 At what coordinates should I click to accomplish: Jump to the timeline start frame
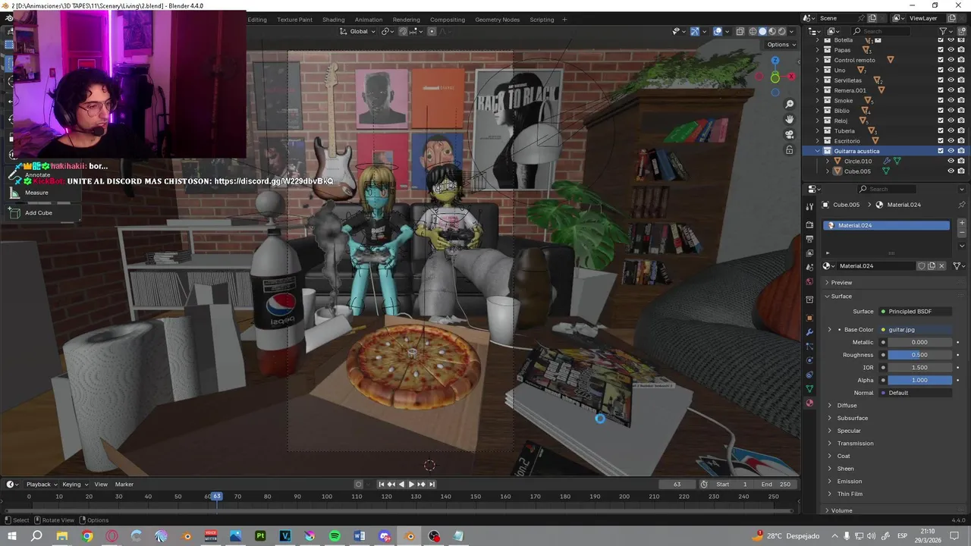[382, 485]
